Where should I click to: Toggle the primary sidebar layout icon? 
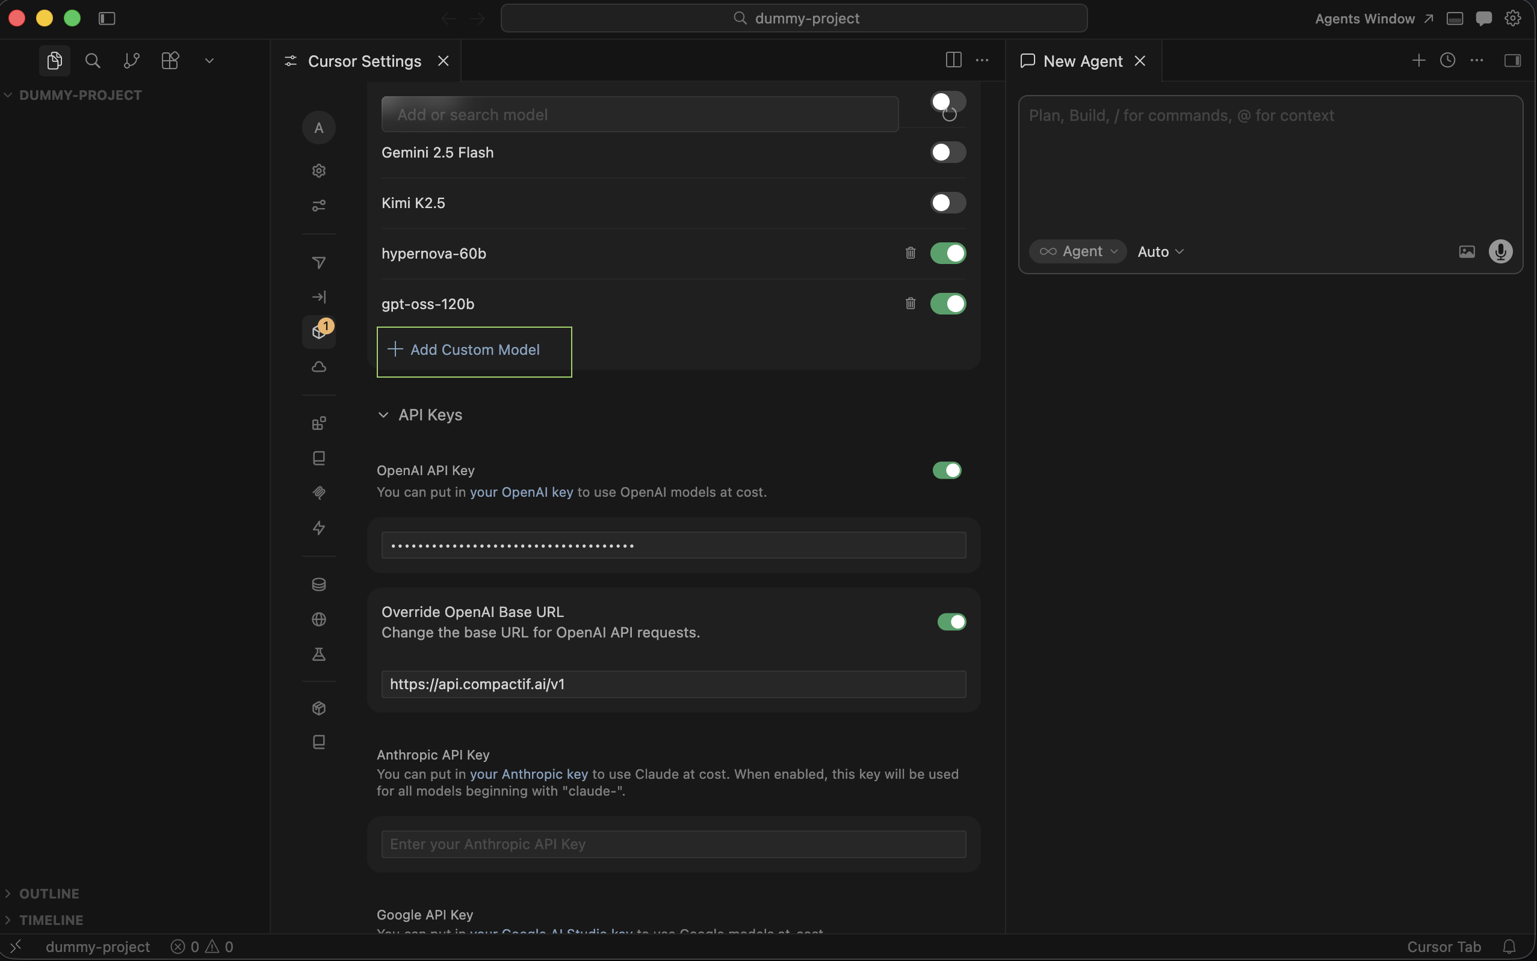tap(107, 19)
